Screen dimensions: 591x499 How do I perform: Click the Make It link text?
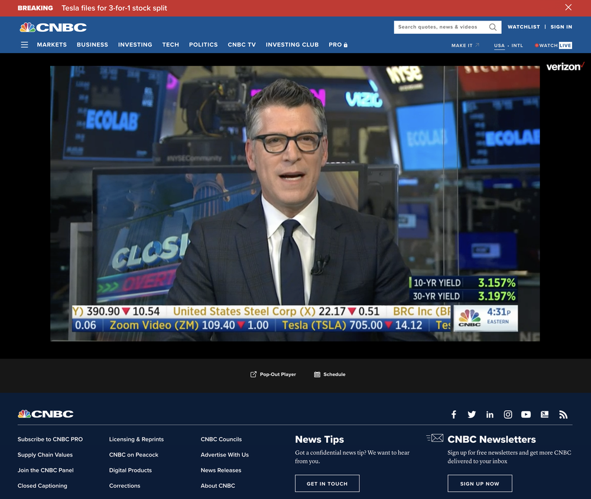point(462,46)
